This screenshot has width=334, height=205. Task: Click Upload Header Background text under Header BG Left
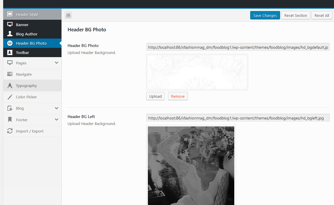(x=92, y=124)
